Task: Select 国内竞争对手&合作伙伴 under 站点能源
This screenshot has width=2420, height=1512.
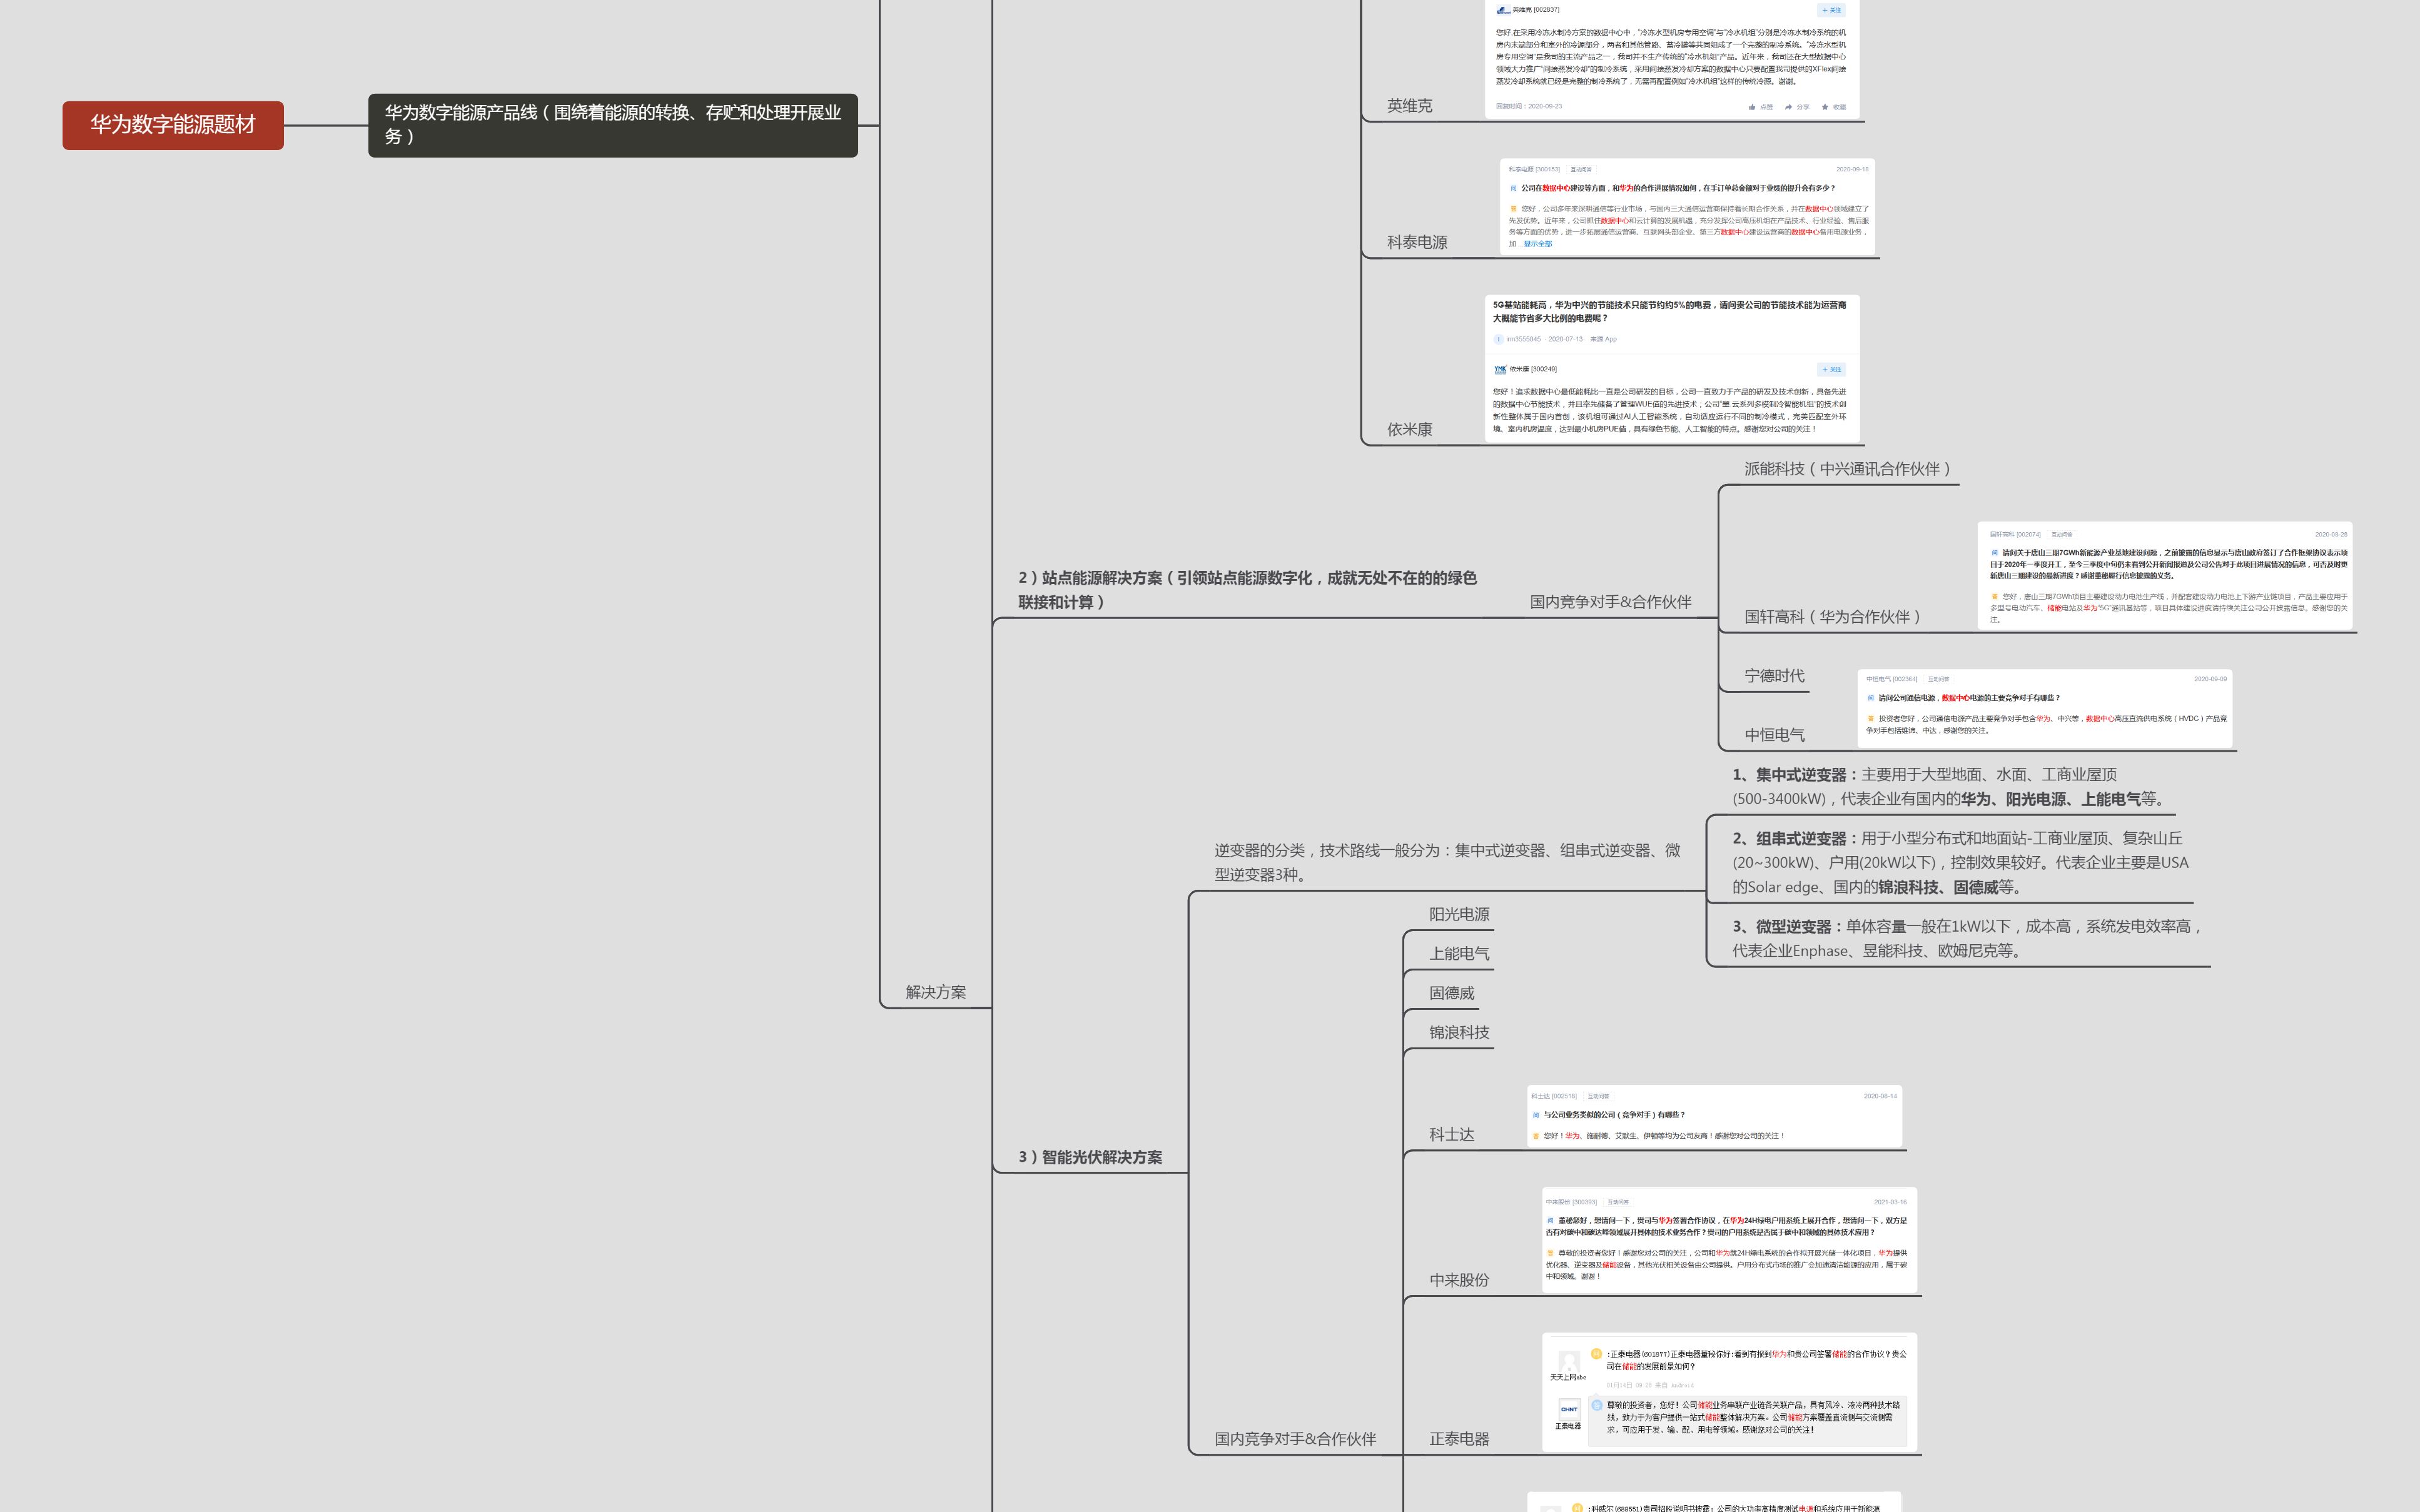Action: click(1610, 602)
